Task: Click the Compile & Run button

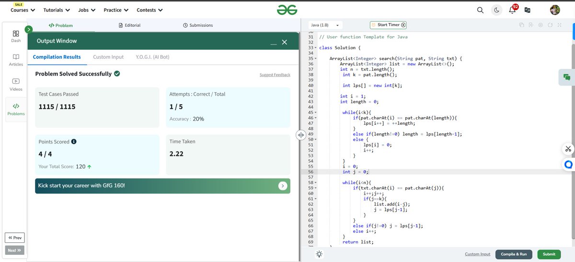Action: click(x=514, y=254)
